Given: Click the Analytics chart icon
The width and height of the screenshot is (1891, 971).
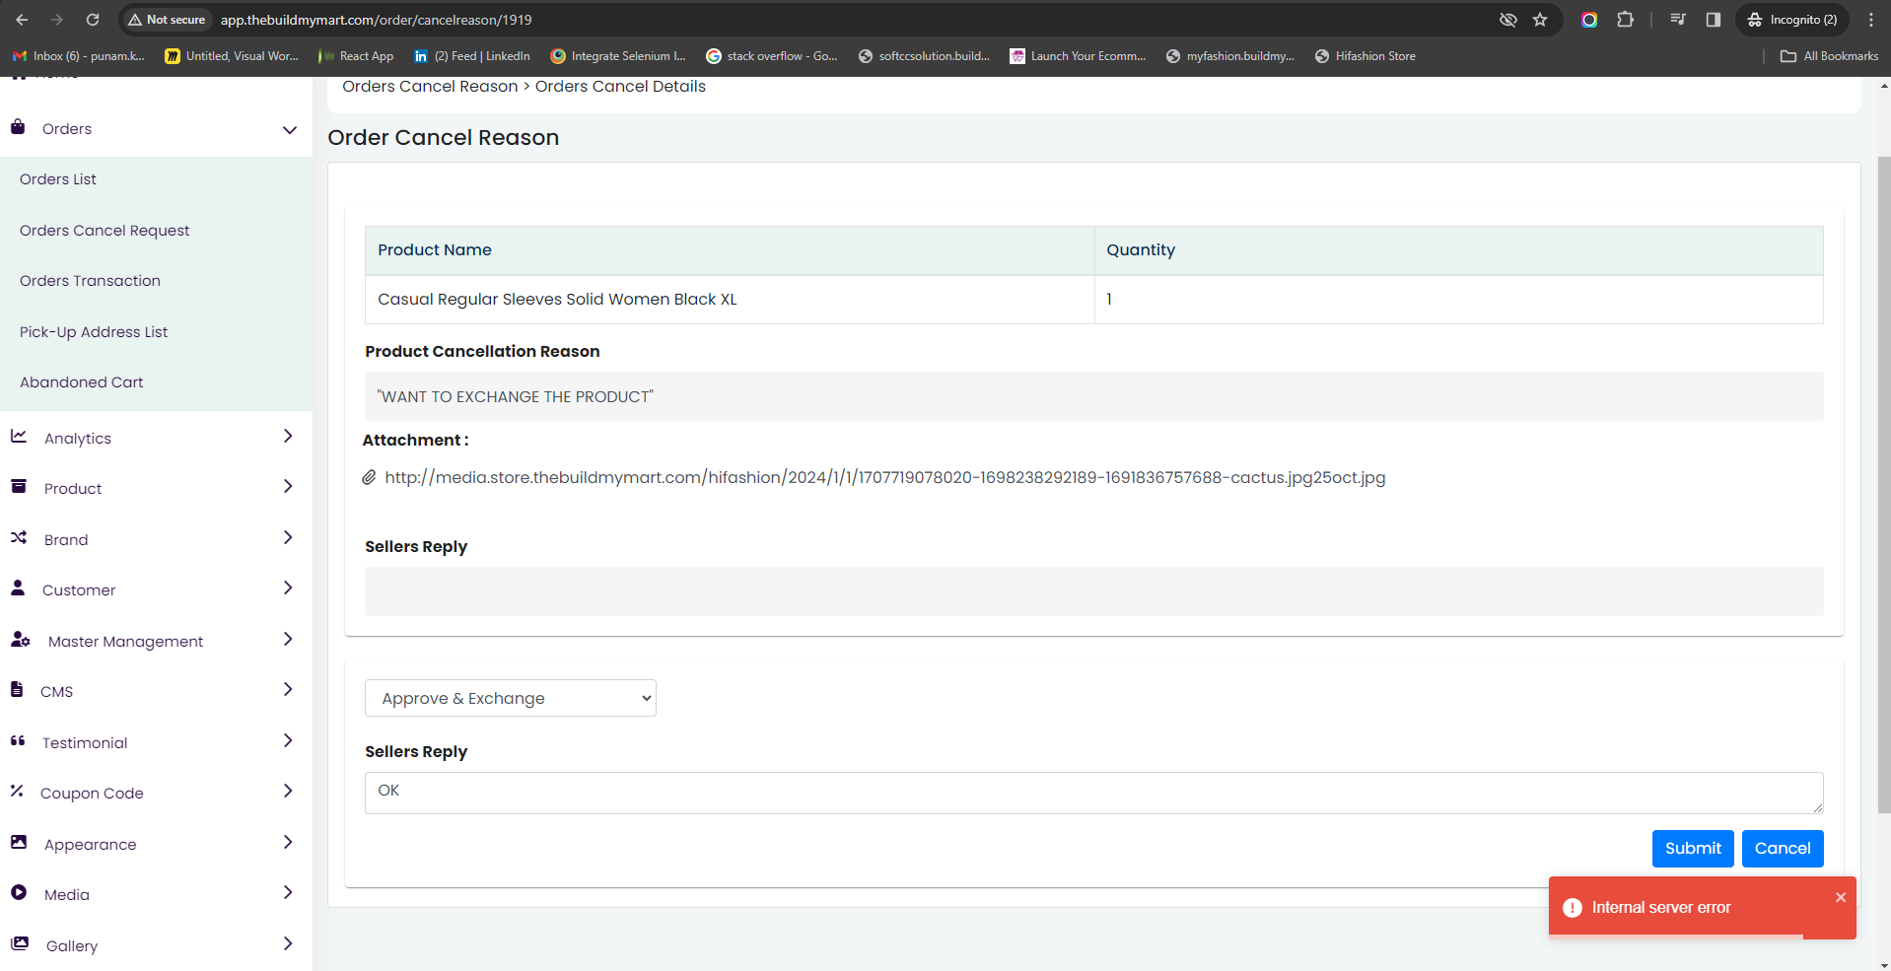Looking at the screenshot, I should point(19,436).
